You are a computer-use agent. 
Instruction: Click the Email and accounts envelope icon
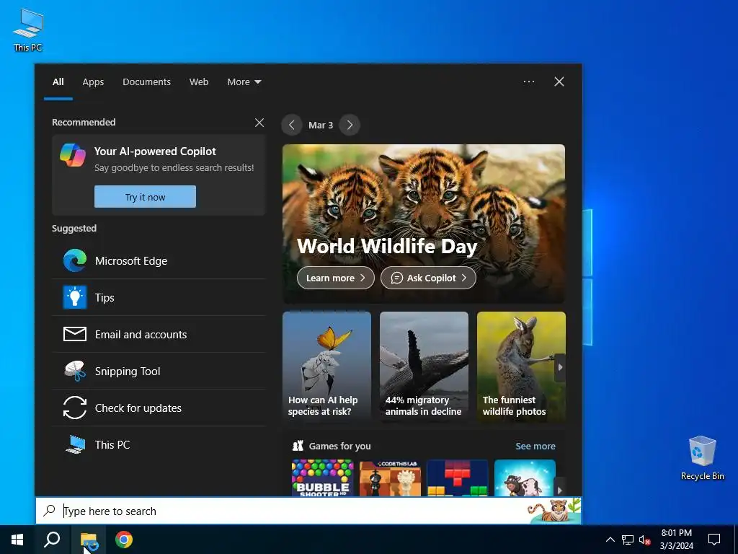(75, 334)
